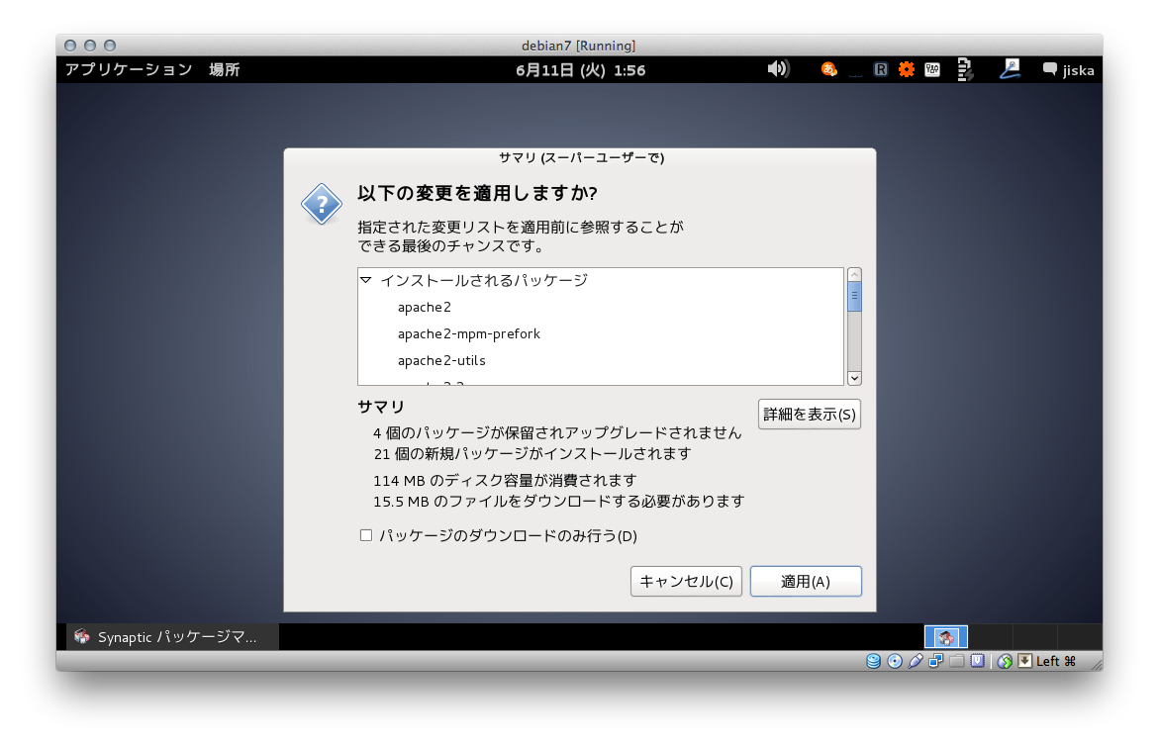This screenshot has width=1159, height=749.
Task: Click the third workspace in the switcher
Action: (1035, 637)
